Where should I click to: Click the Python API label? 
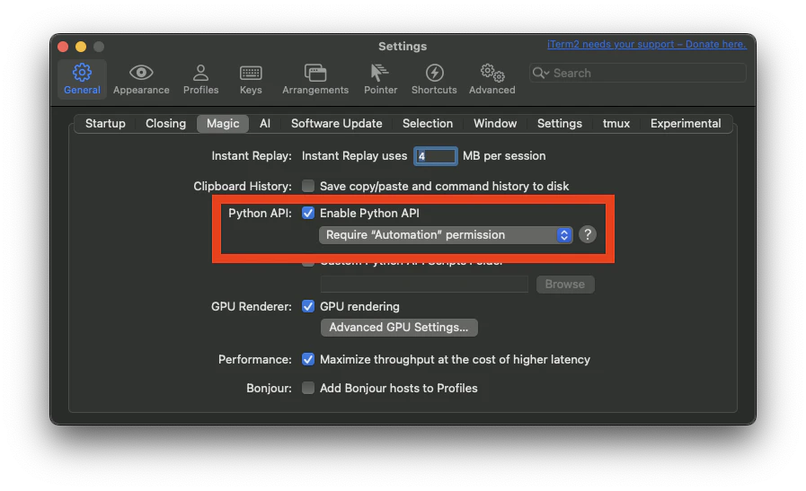point(260,213)
